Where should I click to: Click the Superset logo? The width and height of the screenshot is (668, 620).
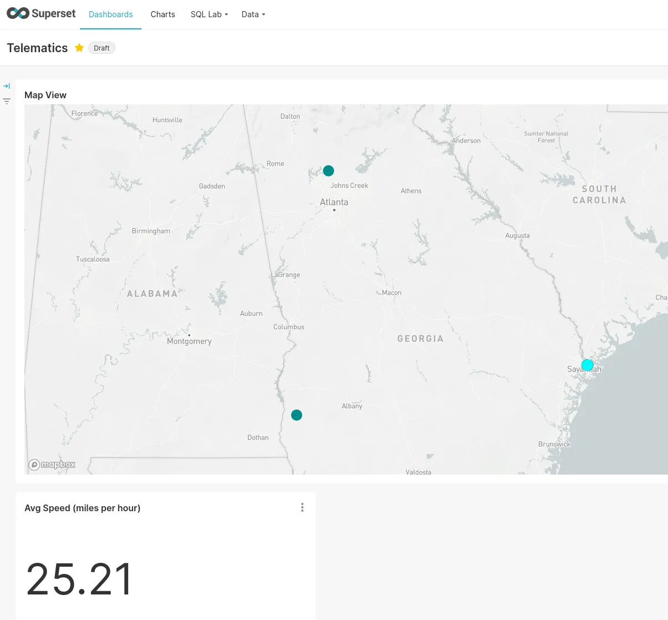point(41,13)
